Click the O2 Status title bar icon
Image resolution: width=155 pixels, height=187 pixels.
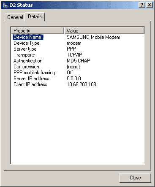[5, 5]
